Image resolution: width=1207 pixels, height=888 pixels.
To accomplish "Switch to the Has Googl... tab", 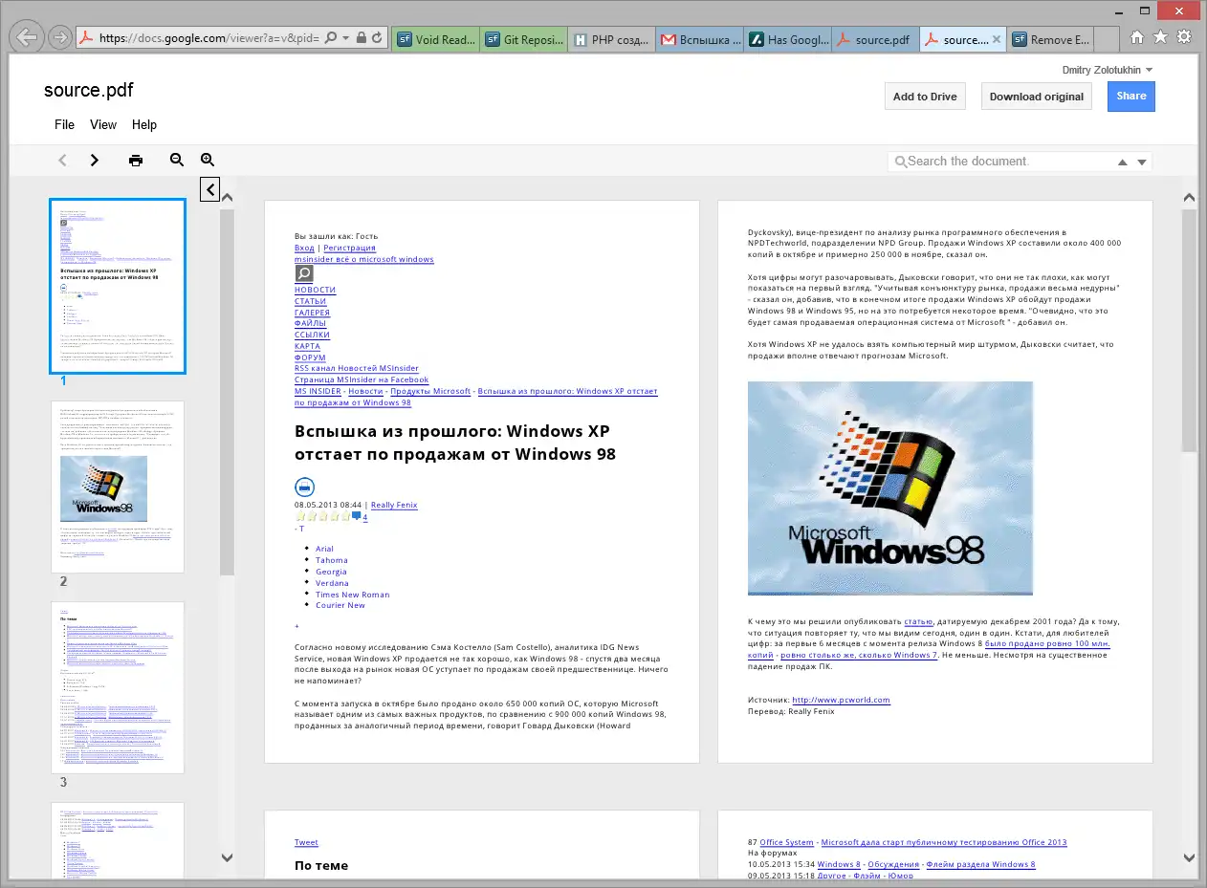I will coord(787,39).
